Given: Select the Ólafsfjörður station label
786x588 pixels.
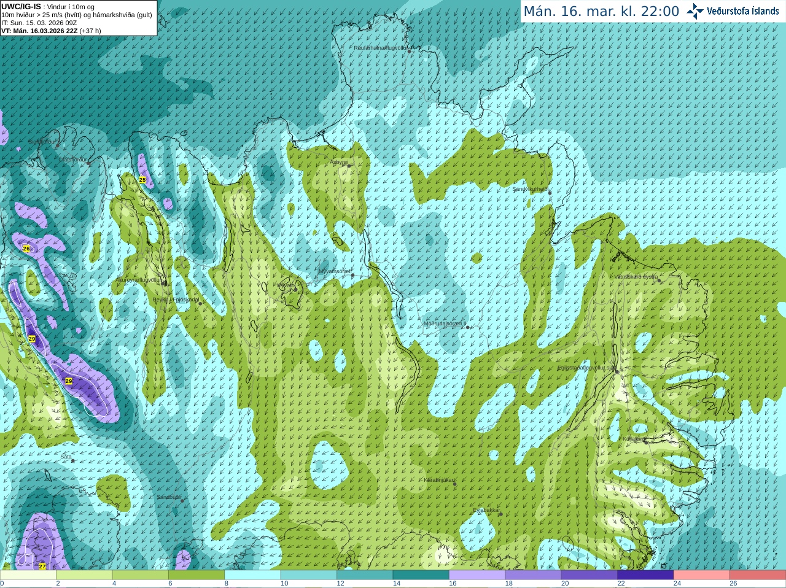Looking at the screenshot, I should (x=72, y=160).
